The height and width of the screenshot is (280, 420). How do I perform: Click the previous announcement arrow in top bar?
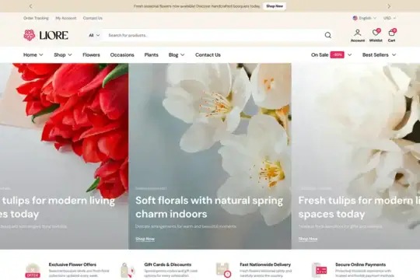pyautogui.click(x=30, y=6)
